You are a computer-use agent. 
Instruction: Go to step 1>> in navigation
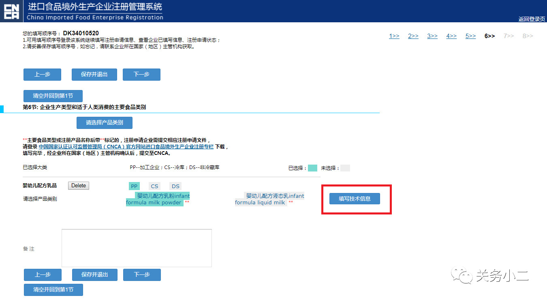pyautogui.click(x=394, y=36)
